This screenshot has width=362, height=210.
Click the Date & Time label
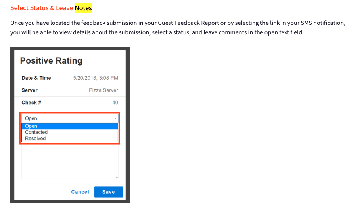point(36,78)
